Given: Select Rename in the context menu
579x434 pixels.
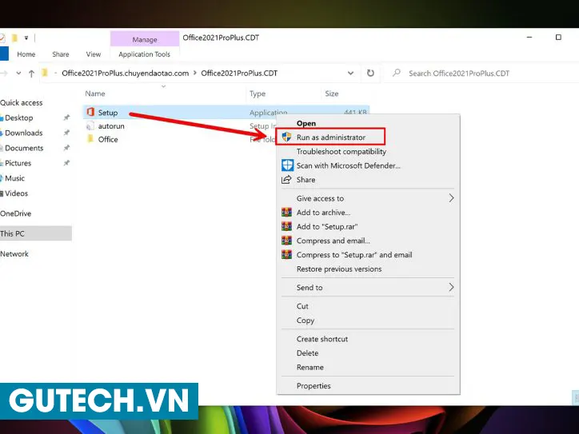Looking at the screenshot, I should [x=309, y=367].
